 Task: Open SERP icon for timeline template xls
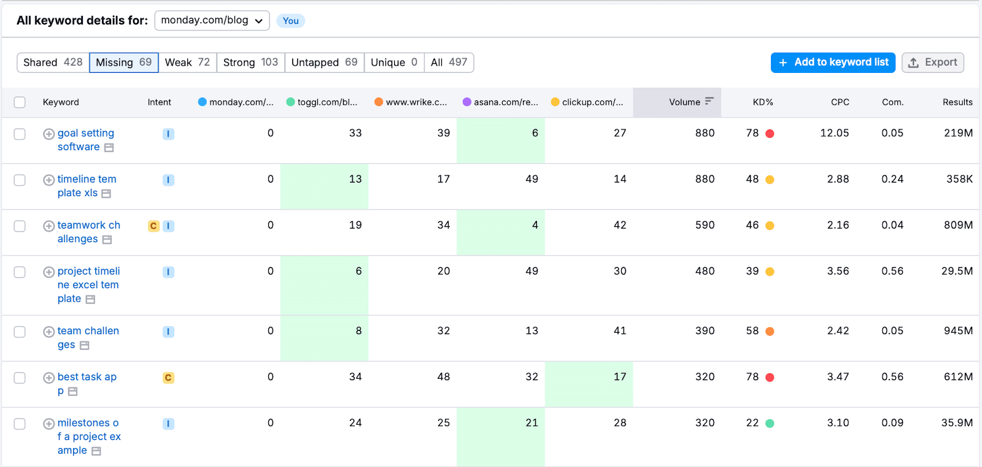click(x=106, y=194)
